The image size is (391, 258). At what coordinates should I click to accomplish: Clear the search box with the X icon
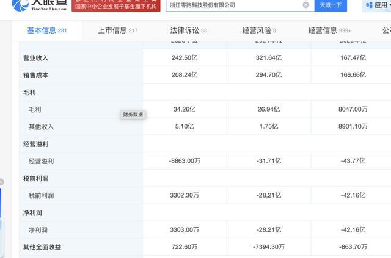[305, 5]
